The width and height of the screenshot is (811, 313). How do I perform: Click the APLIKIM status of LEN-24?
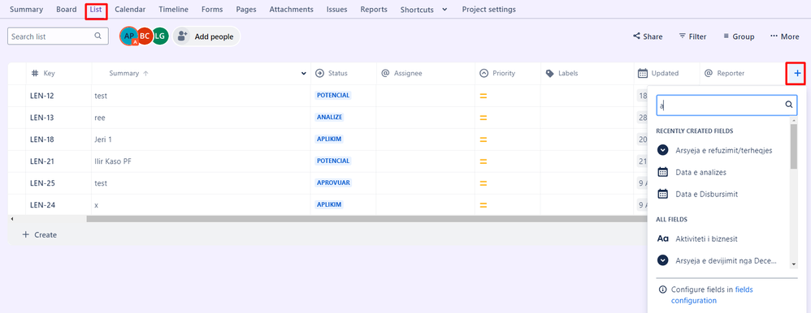point(329,205)
